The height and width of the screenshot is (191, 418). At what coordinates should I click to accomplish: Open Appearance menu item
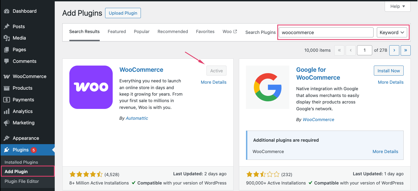point(27,138)
